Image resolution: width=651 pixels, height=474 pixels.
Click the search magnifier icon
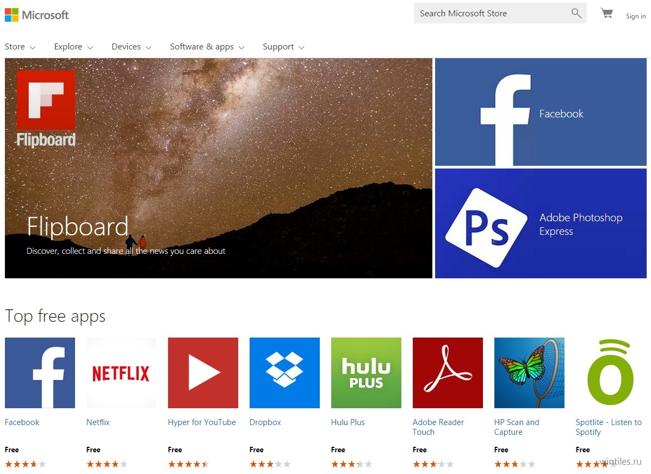coord(576,13)
